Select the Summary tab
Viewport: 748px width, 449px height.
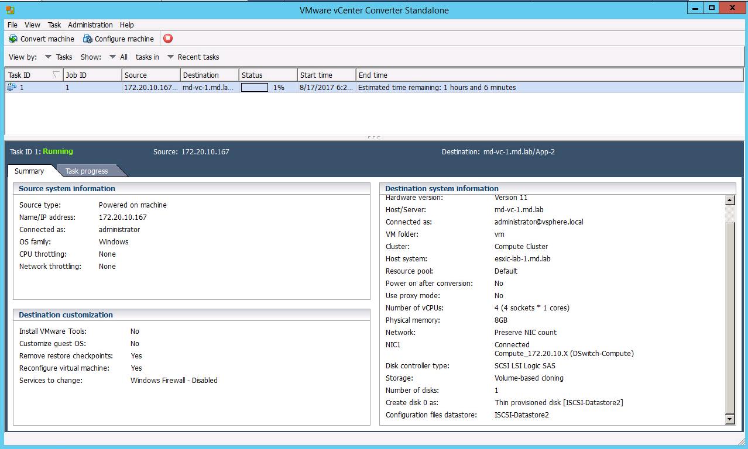(29, 171)
